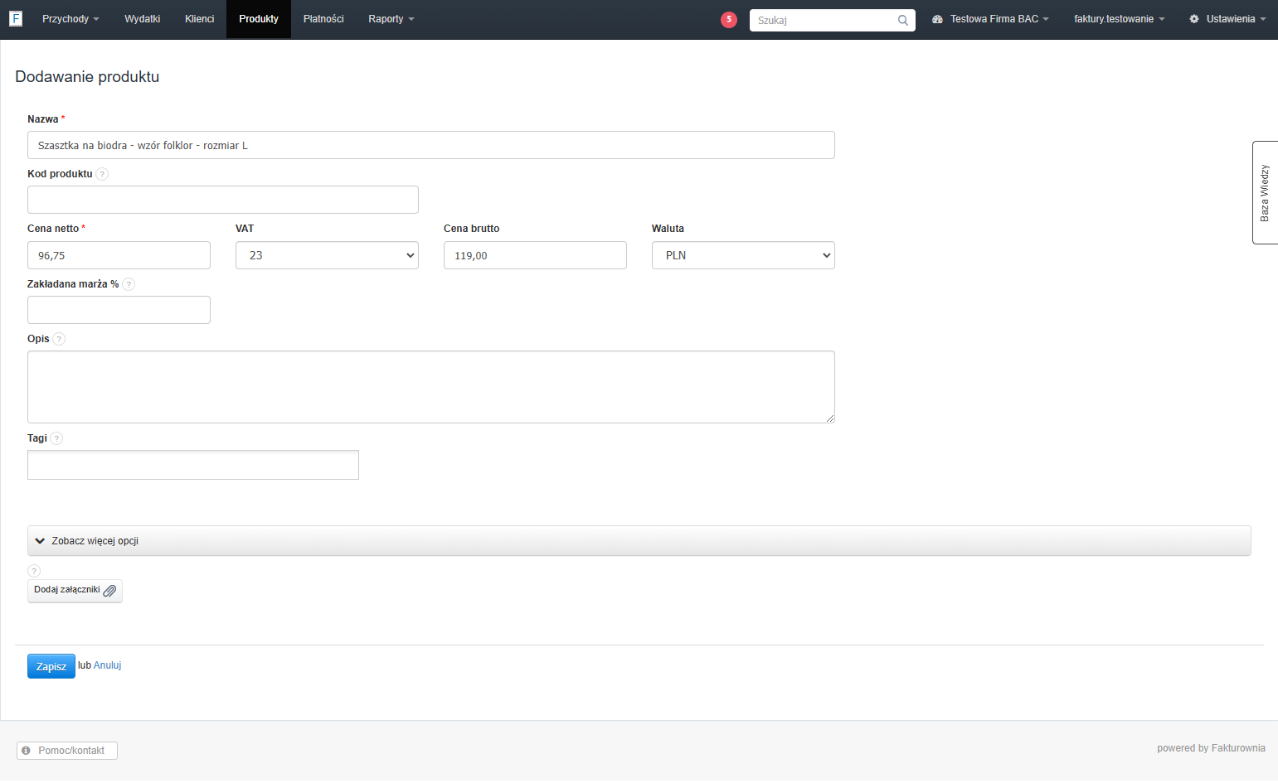
Task: Click the help icon next to Zakładana marża %
Action: tap(129, 284)
